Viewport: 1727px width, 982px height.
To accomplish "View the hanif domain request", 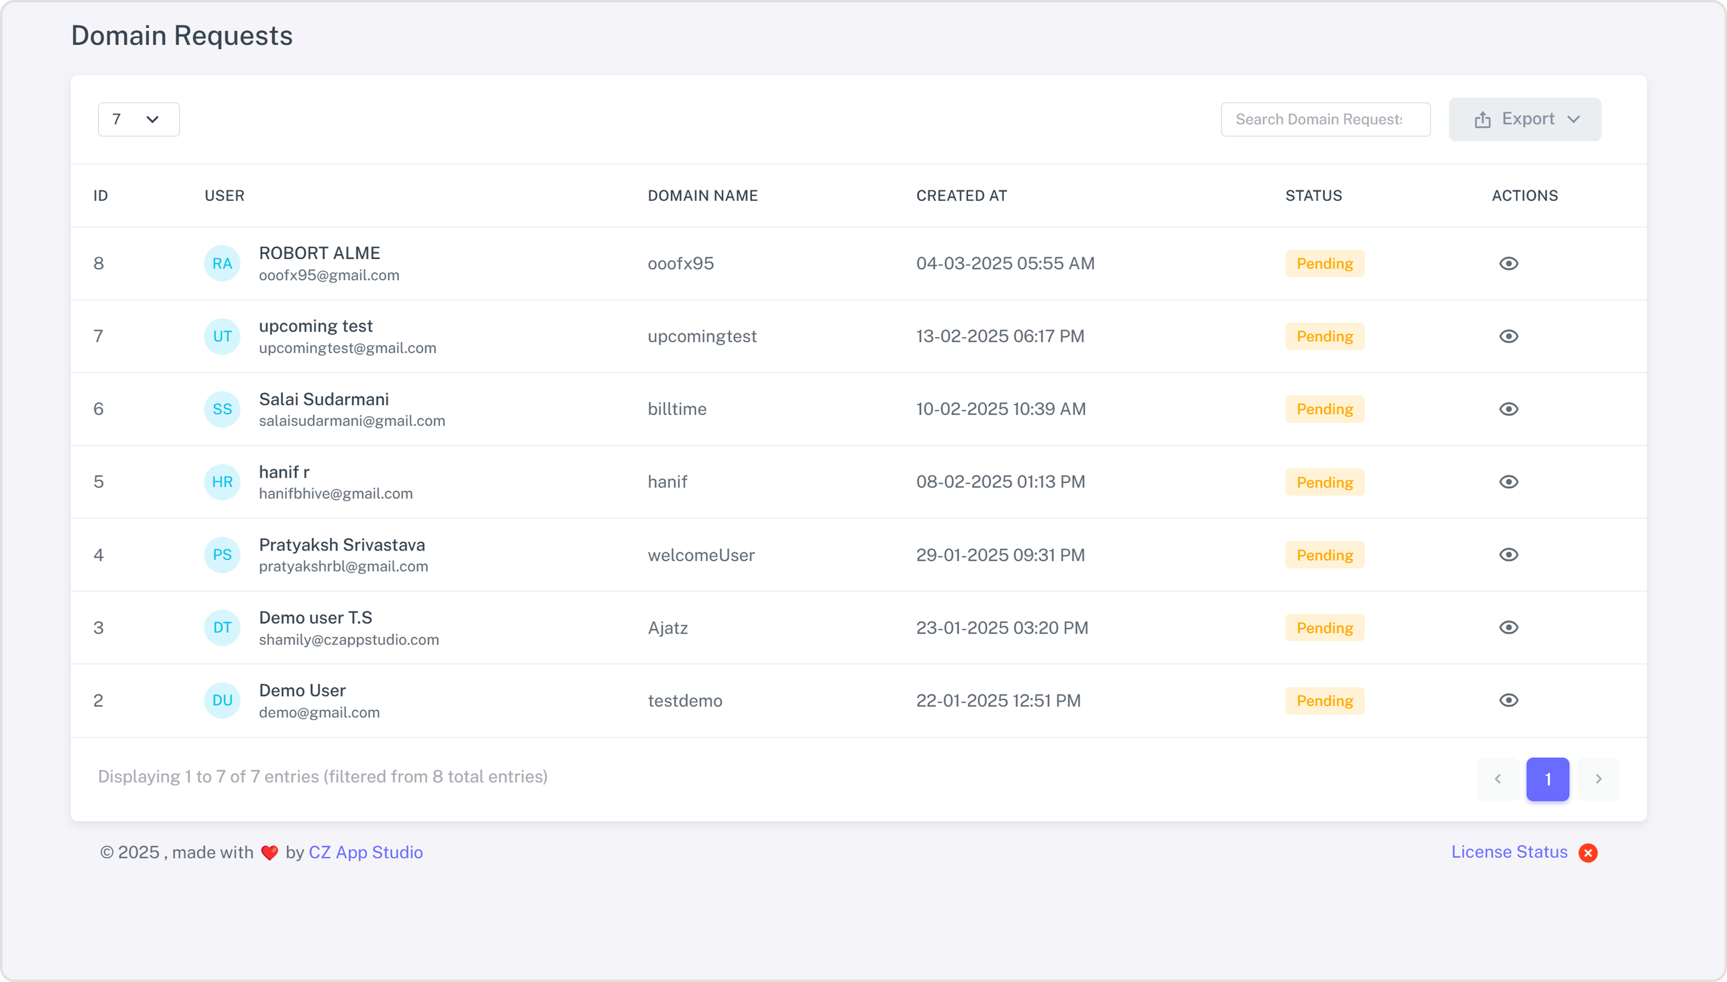I will (1509, 483).
